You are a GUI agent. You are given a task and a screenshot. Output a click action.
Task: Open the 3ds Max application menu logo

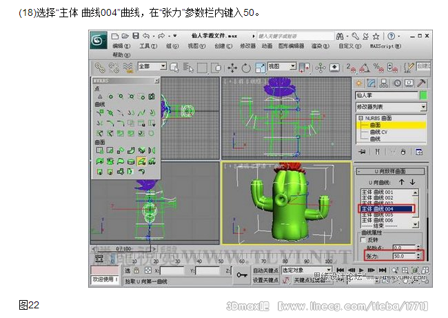pos(99,40)
